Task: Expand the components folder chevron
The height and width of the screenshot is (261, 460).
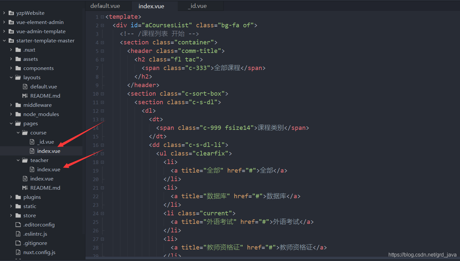Action: coord(11,68)
